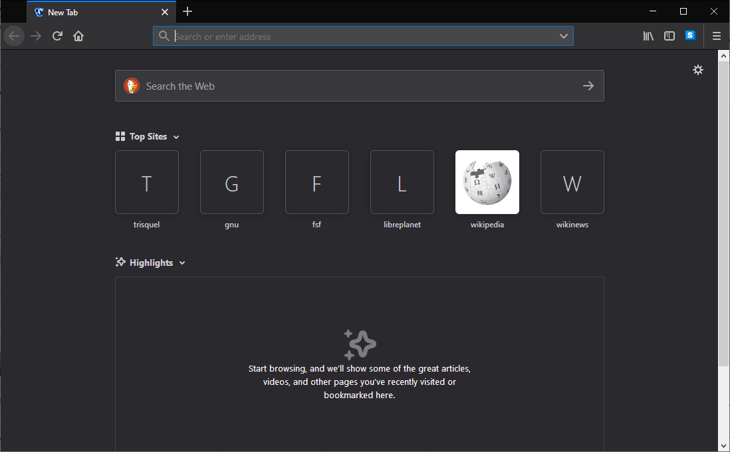The height and width of the screenshot is (452, 730).
Task: Click the address bar magnifier icon
Action: (x=164, y=36)
